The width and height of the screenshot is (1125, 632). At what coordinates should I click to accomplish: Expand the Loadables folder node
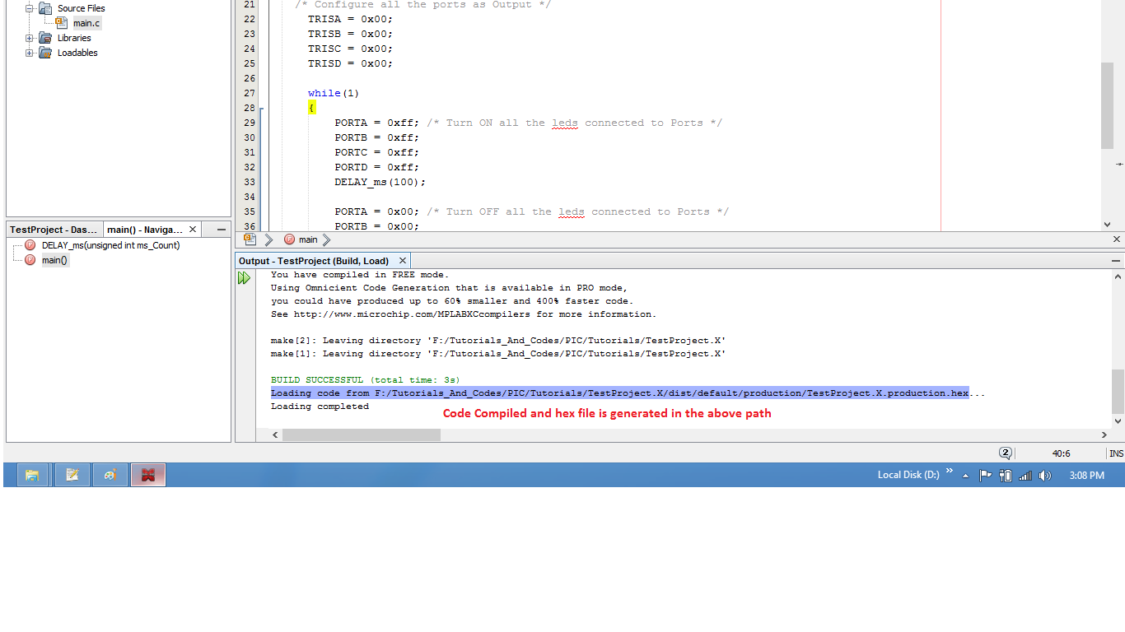point(30,53)
